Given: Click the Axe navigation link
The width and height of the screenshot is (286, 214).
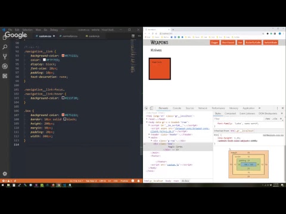Looking at the screenshot, I should pos(240,42).
